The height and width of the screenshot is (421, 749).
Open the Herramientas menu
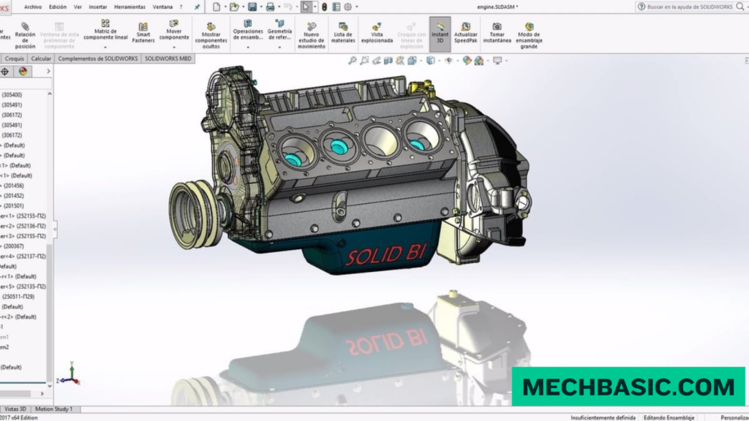click(129, 7)
